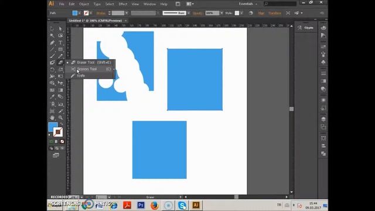
Task: Open Photoshop from the taskbar
Action: pos(141,205)
